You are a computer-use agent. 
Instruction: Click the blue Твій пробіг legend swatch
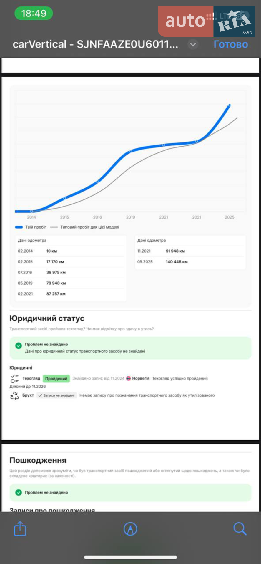tap(19, 227)
